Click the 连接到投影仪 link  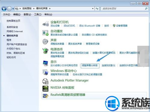[x=108, y=65]
